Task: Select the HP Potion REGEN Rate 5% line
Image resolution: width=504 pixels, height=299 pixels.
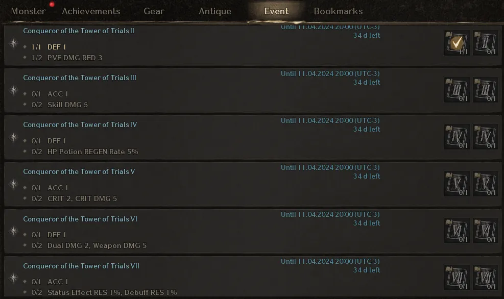Action: tap(92, 152)
